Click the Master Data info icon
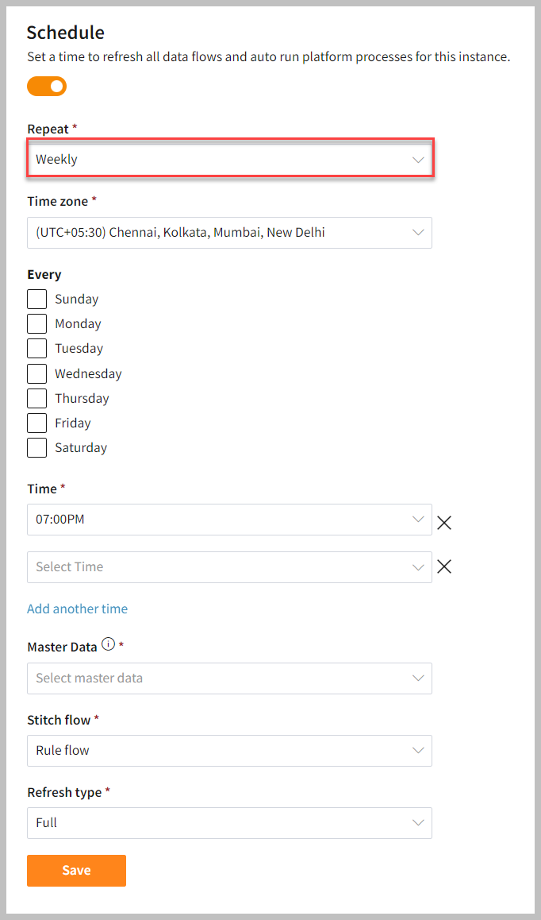The height and width of the screenshot is (920, 541). click(x=108, y=644)
